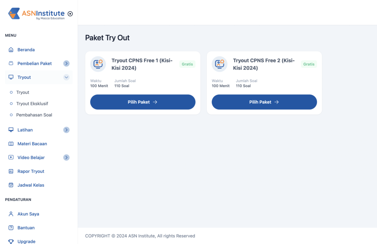Expand the Video Belajar chevron
Viewport: 377px width, 244px height.
tap(66, 158)
